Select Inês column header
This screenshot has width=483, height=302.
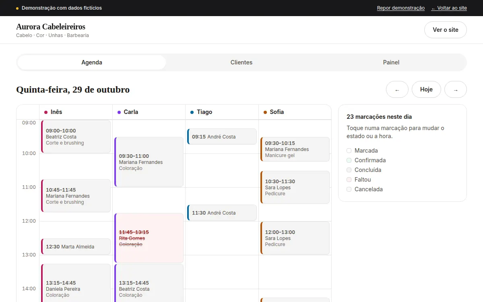pos(76,112)
